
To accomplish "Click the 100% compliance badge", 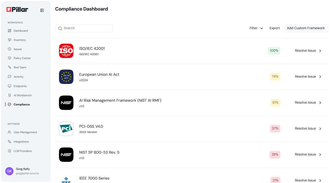I will coord(274,51).
